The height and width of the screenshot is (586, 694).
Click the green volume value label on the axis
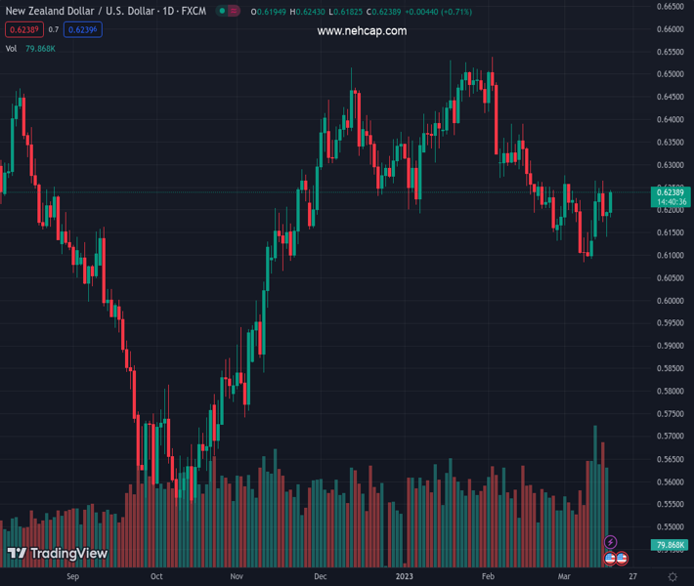tap(671, 545)
